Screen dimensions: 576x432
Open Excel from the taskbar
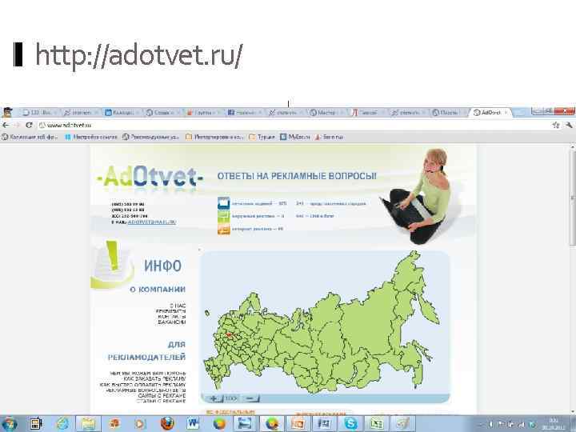click(x=376, y=423)
